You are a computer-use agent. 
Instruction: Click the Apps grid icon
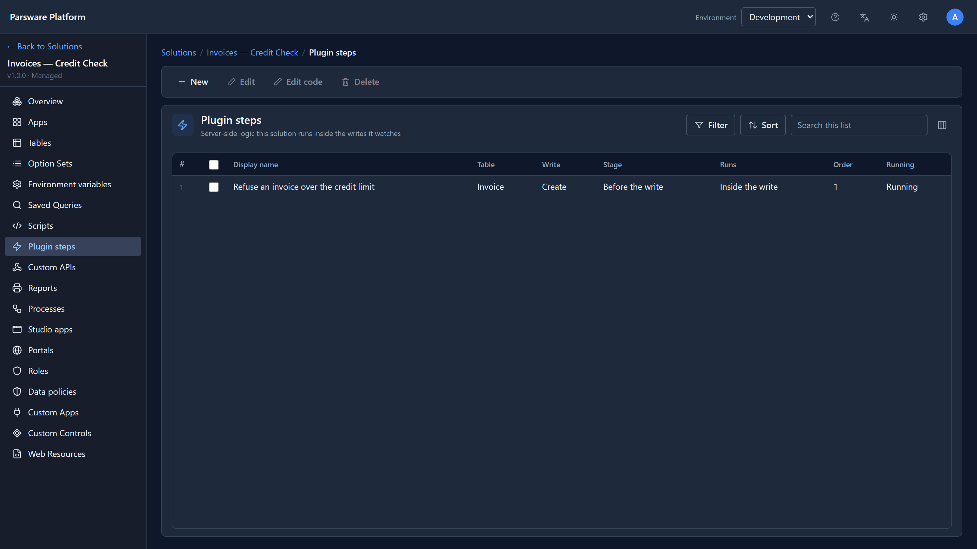pyautogui.click(x=17, y=122)
